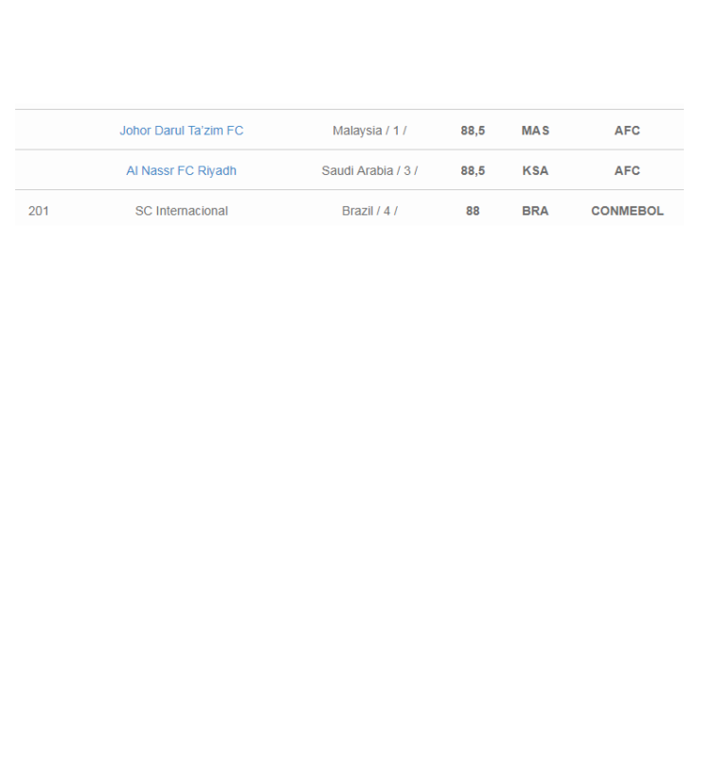Click the Malaysia country text
Screen dimensions: 716x757
(x=356, y=131)
